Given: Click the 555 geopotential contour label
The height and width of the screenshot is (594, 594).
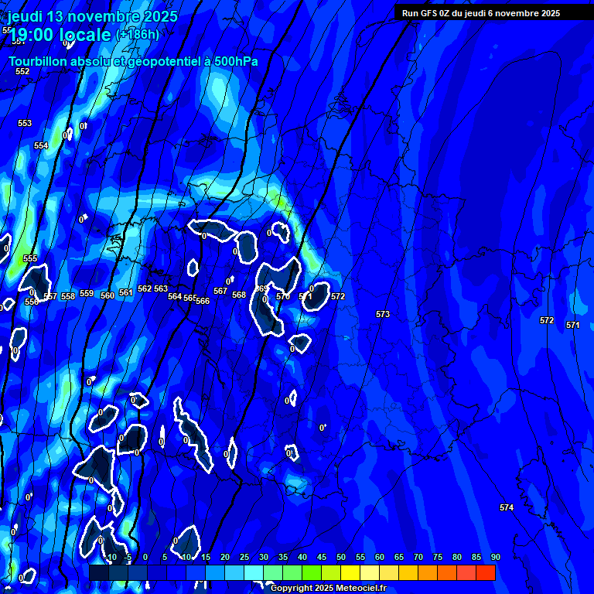Looking at the screenshot, I should pyautogui.click(x=30, y=259).
